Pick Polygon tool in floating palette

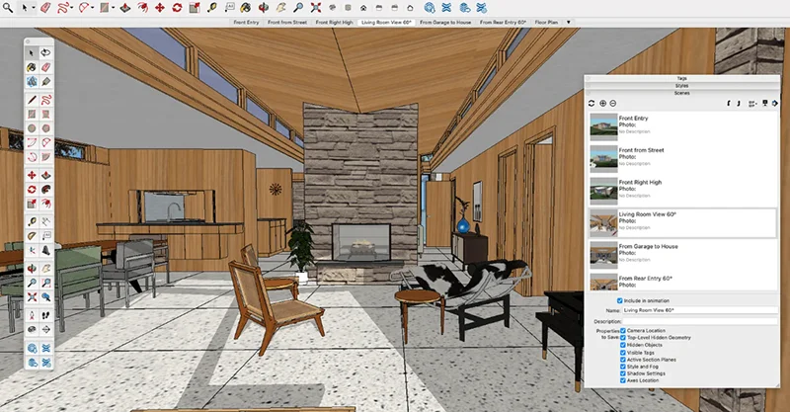pyautogui.click(x=45, y=128)
